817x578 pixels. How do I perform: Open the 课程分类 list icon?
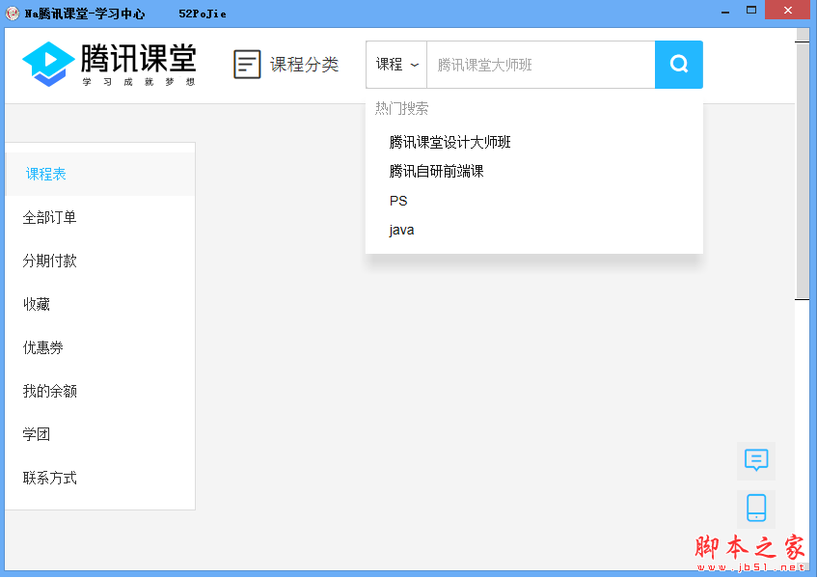(247, 64)
